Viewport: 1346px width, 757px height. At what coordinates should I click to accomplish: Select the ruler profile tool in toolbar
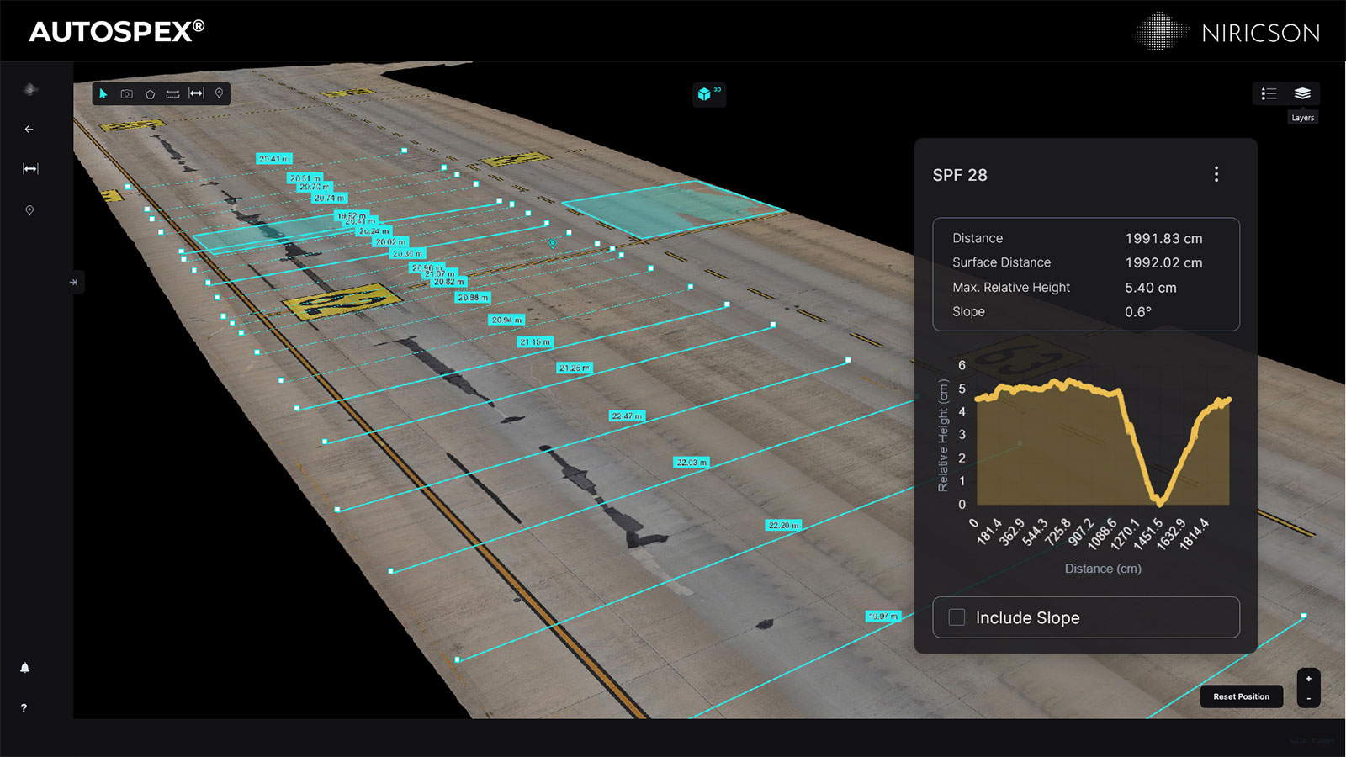point(172,94)
